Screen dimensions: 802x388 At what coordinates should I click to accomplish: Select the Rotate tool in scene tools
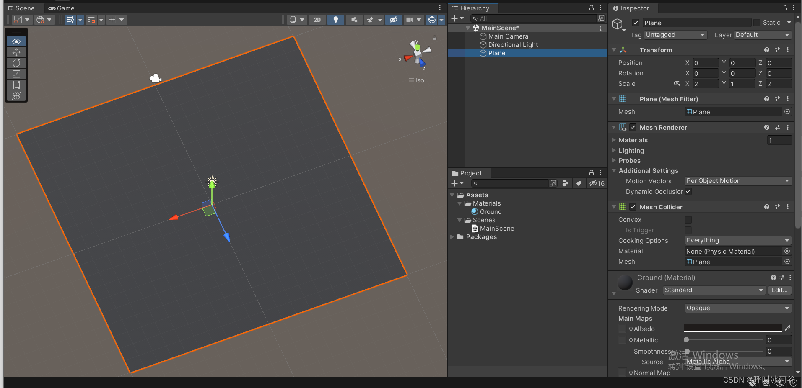click(16, 63)
